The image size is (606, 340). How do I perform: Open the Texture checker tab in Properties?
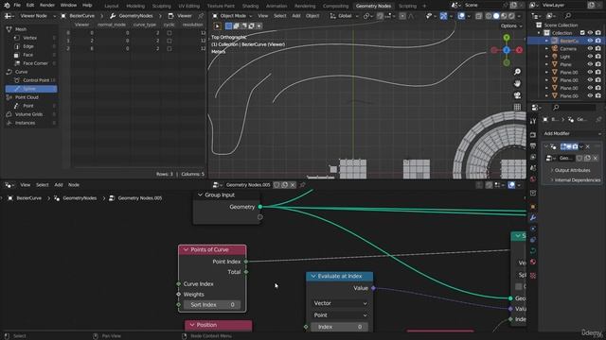[533, 275]
